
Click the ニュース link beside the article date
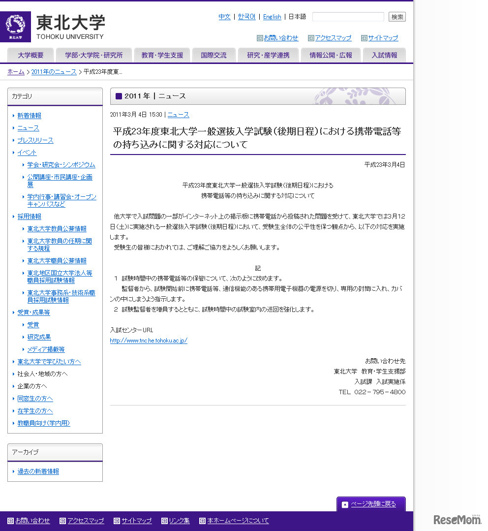(179, 115)
